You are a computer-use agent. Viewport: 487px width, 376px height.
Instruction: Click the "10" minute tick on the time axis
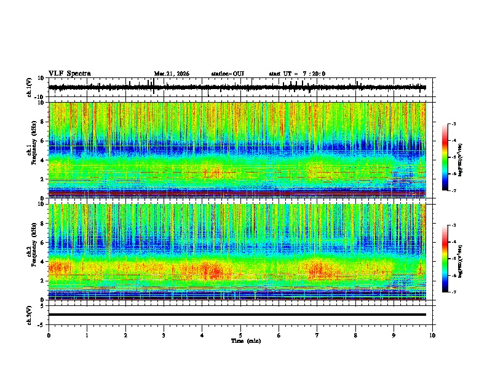point(432,335)
